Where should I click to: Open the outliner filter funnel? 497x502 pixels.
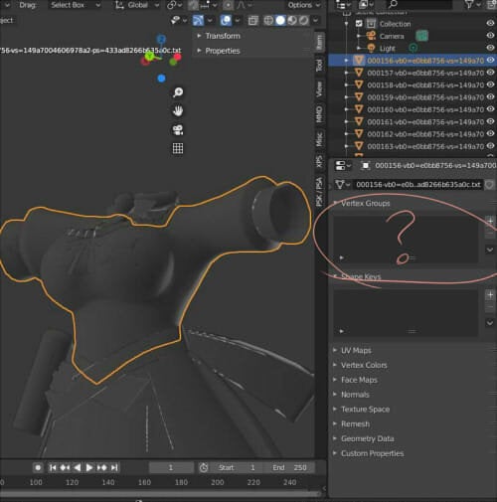[470, 4]
